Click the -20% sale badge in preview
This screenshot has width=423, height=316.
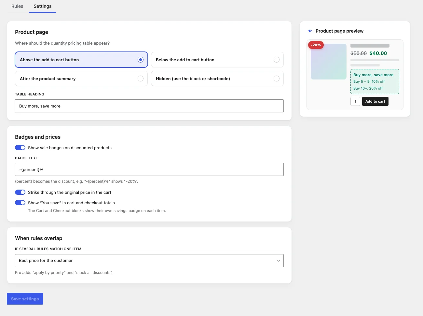point(316,45)
